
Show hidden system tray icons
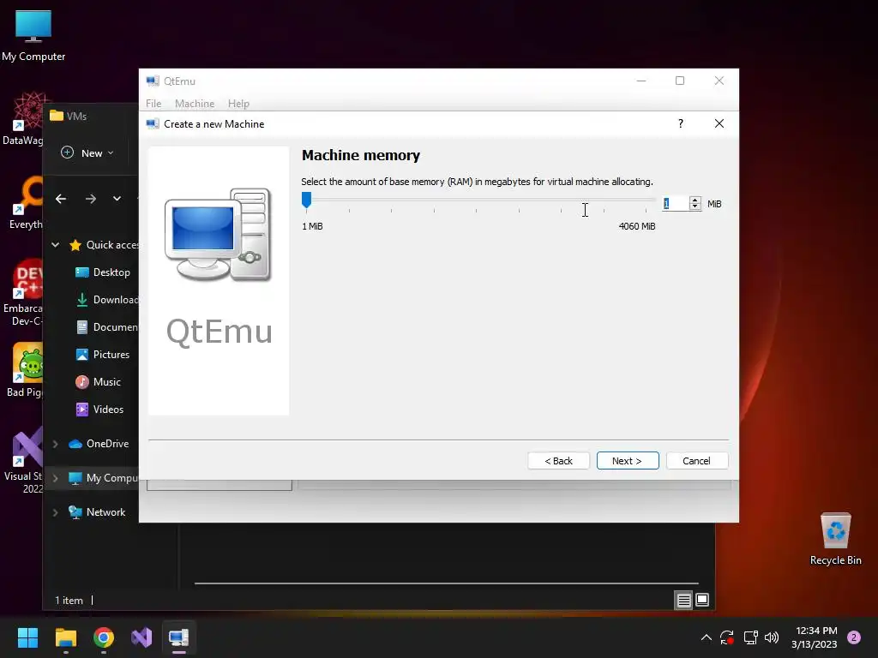tap(707, 637)
